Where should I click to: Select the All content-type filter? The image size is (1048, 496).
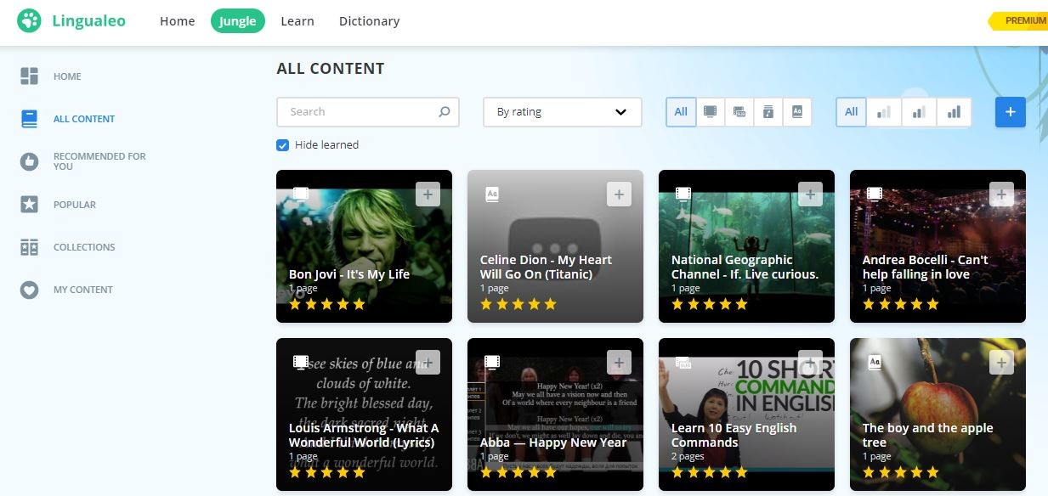tap(681, 111)
